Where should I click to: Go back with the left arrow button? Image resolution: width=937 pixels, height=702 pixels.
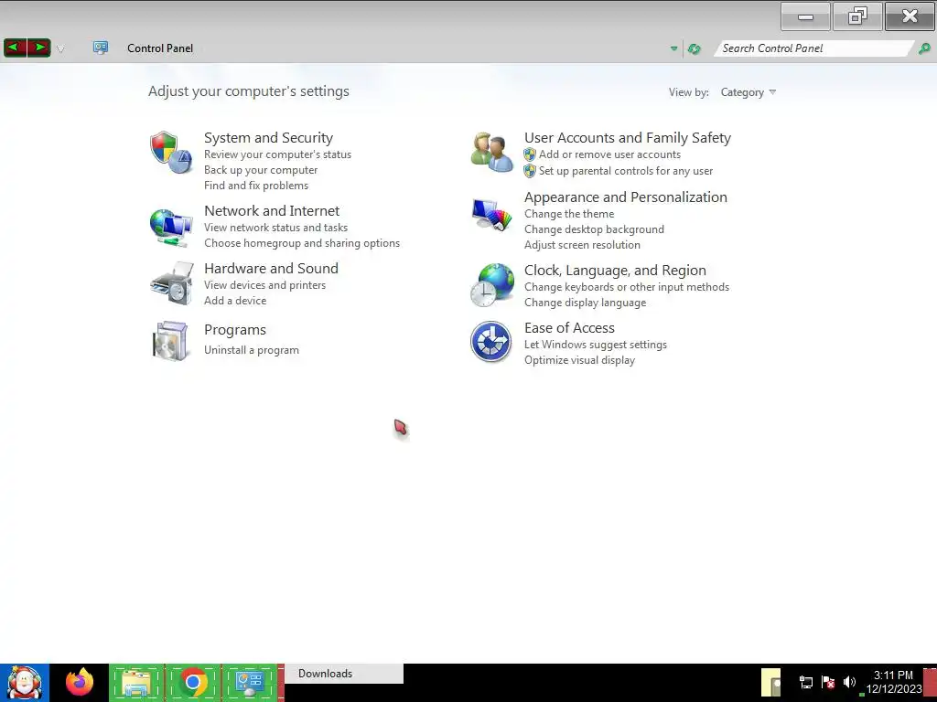tap(16, 48)
